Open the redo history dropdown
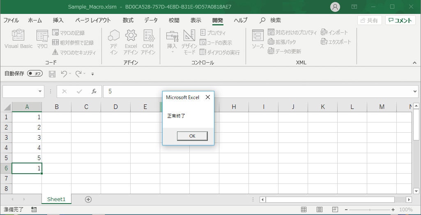The width and height of the screenshot is (421, 215). [x=84, y=74]
